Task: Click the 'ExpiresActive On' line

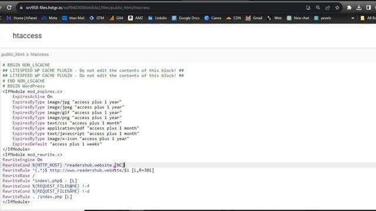Action: (32, 97)
